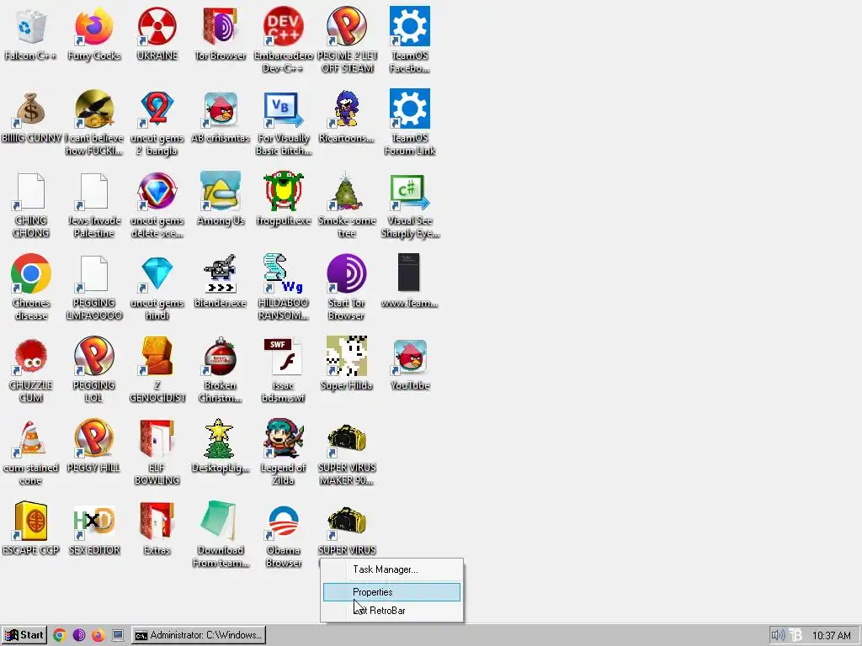Open the Start menu button

[x=24, y=635]
